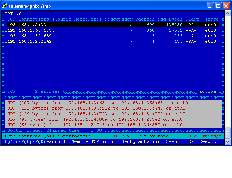Click the vertical scrollbar thumb
The image size is (232, 178).
click(227, 133)
